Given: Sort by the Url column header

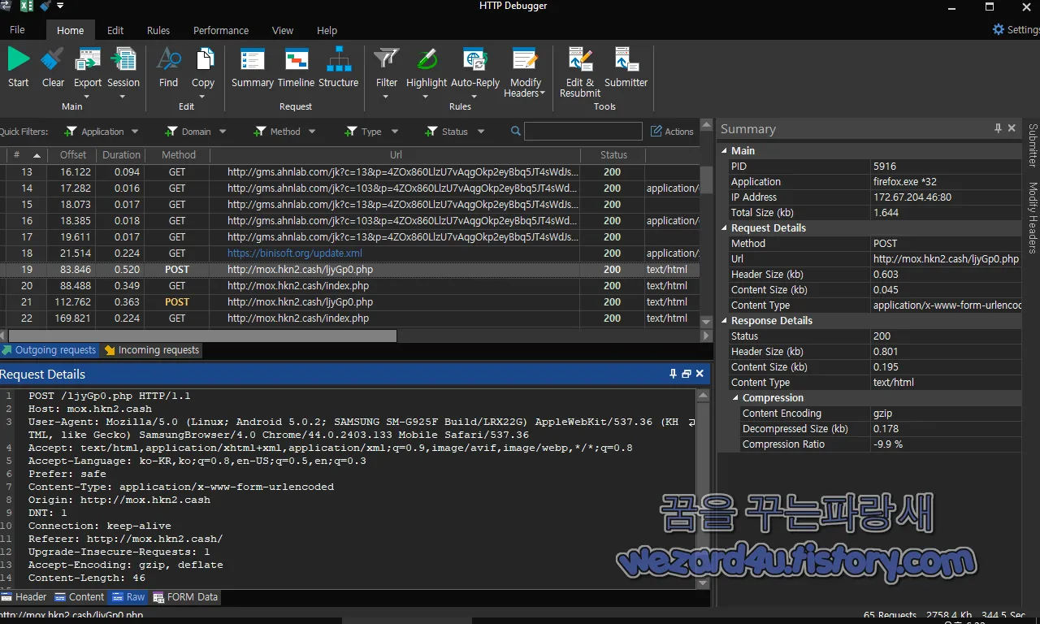Looking at the screenshot, I should [x=396, y=155].
